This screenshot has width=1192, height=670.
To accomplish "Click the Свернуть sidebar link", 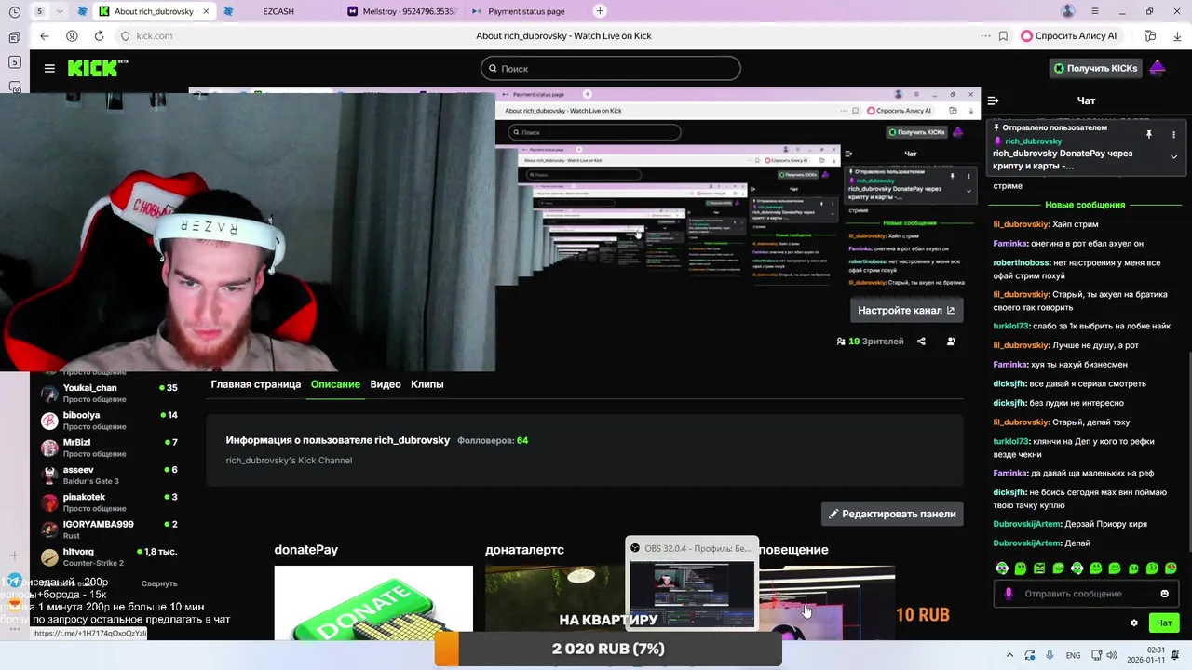I will coord(159,583).
